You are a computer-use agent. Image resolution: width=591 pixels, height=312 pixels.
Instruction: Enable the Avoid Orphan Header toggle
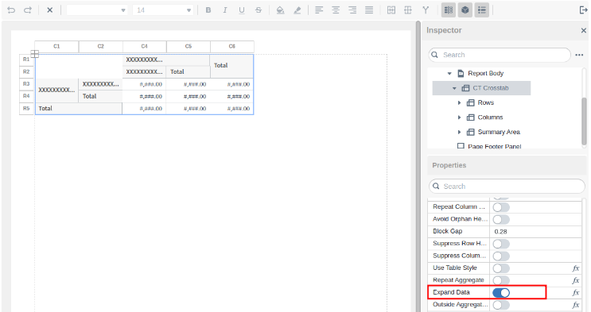501,219
